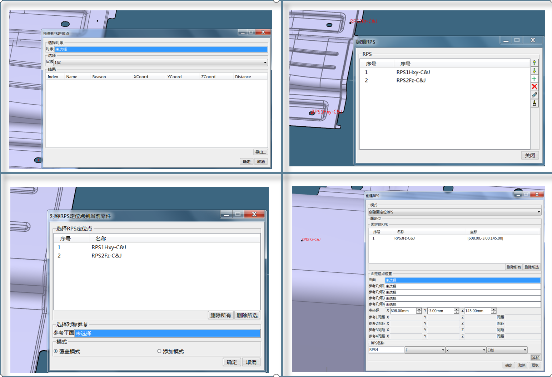Click 删除所有 in the symmetric RPS dialog
The height and width of the screenshot is (377, 552).
(220, 315)
